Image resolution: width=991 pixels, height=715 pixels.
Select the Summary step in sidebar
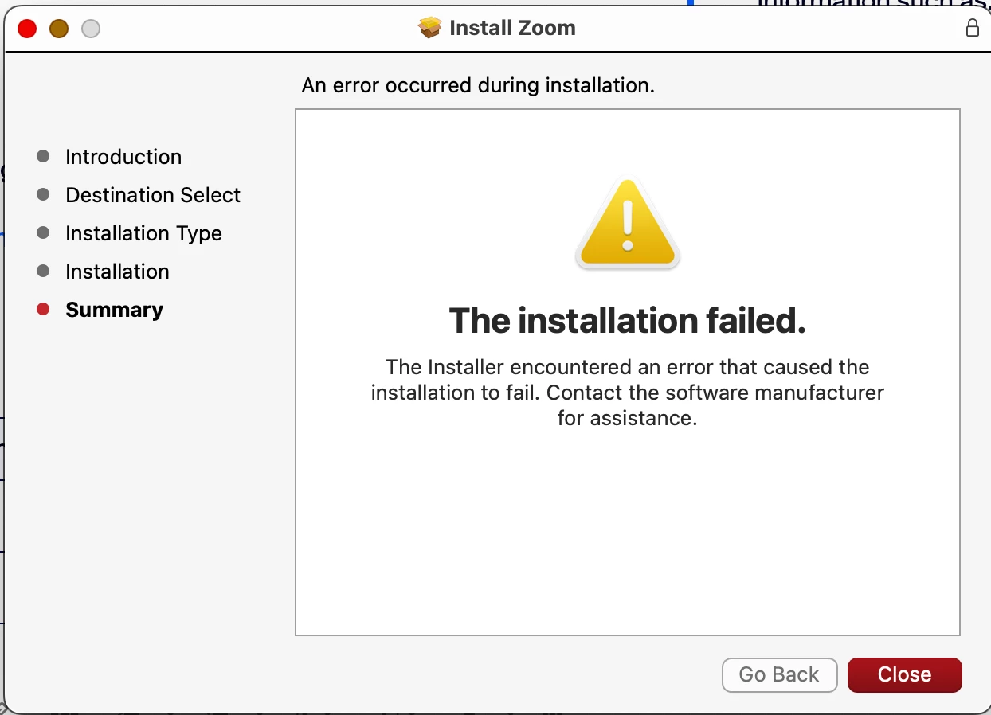pyautogui.click(x=114, y=310)
